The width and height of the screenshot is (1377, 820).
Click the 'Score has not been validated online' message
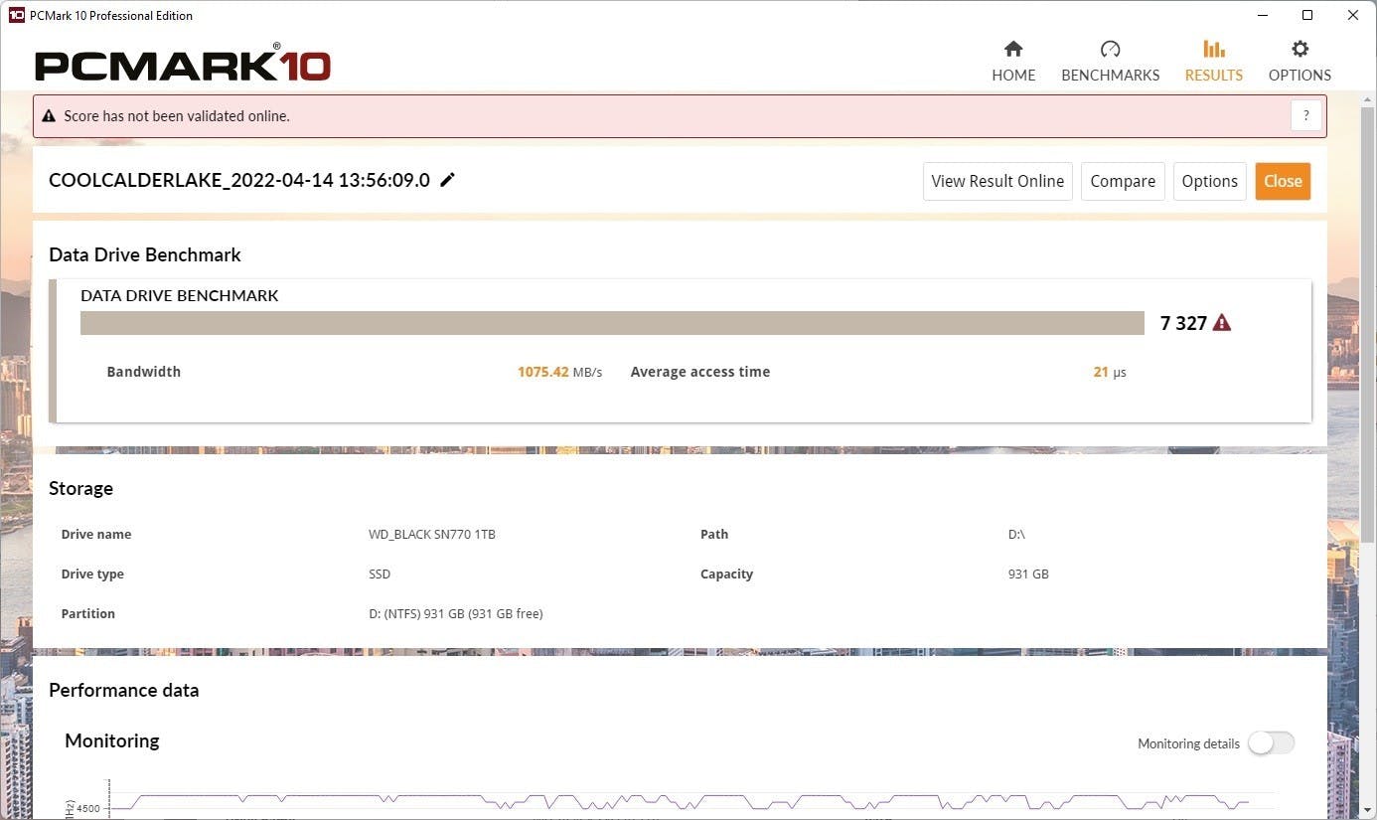(x=177, y=116)
